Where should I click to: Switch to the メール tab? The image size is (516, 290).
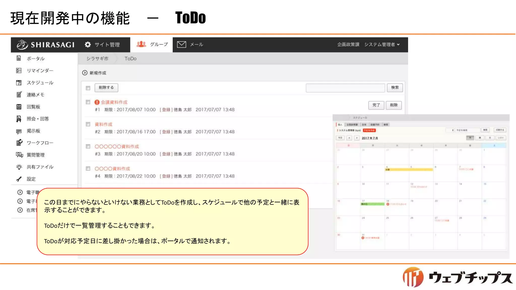click(x=190, y=45)
